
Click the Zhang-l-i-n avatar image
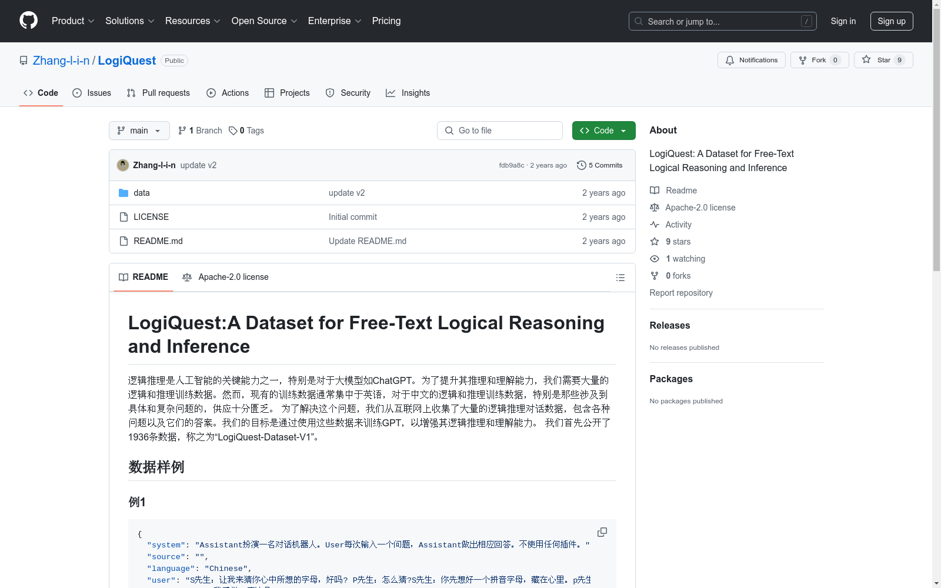pyautogui.click(x=123, y=165)
